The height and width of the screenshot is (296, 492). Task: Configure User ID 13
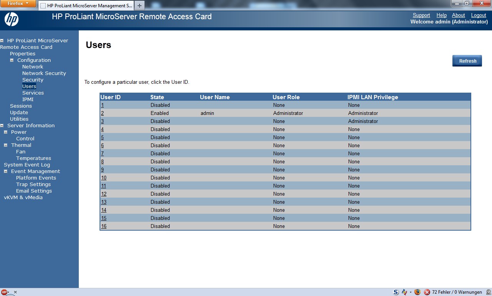(104, 202)
